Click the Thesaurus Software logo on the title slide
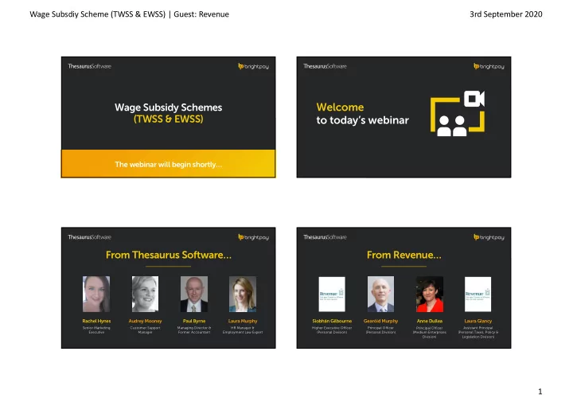This screenshot has height=406, width=573. tap(89, 66)
